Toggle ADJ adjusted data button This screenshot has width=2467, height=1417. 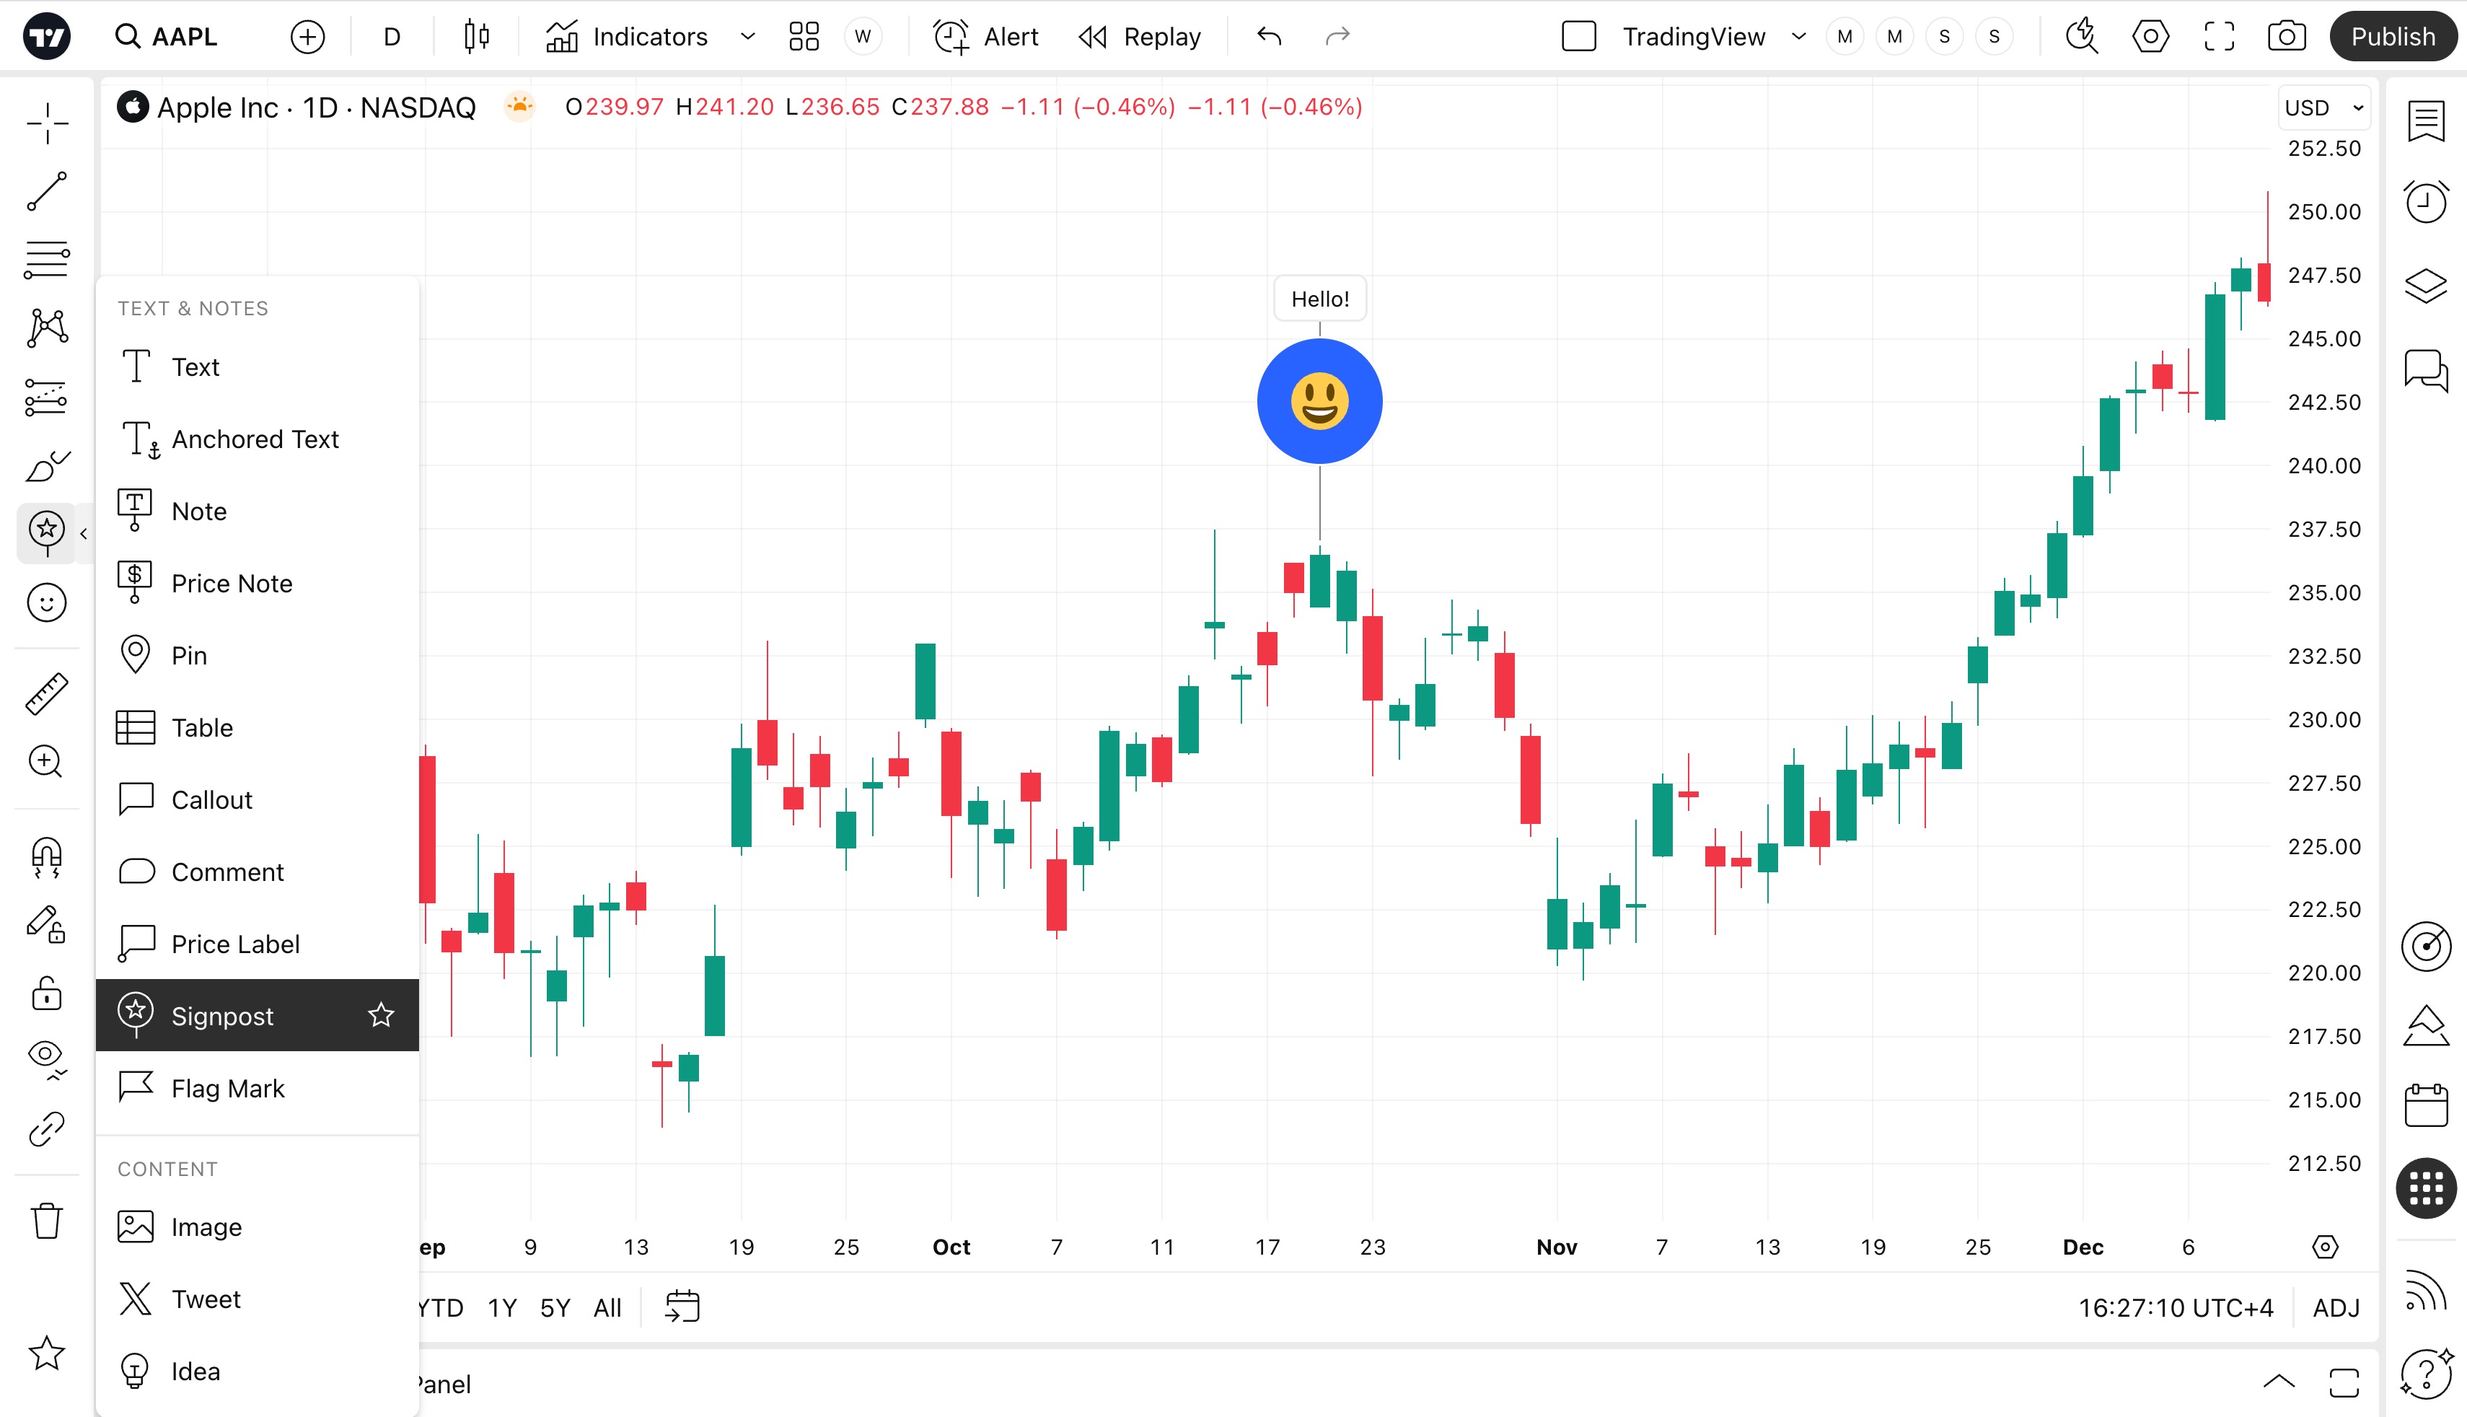(x=2336, y=1308)
